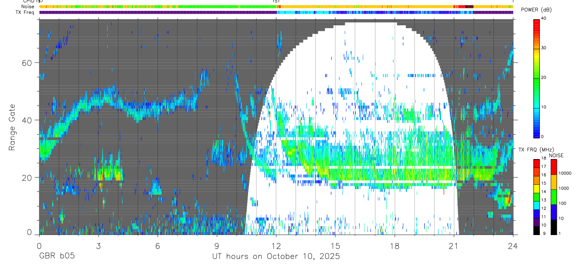The height and width of the screenshot is (266, 577).
Task: Click the 14 label on TX FRQ scale
Action: pos(544,192)
